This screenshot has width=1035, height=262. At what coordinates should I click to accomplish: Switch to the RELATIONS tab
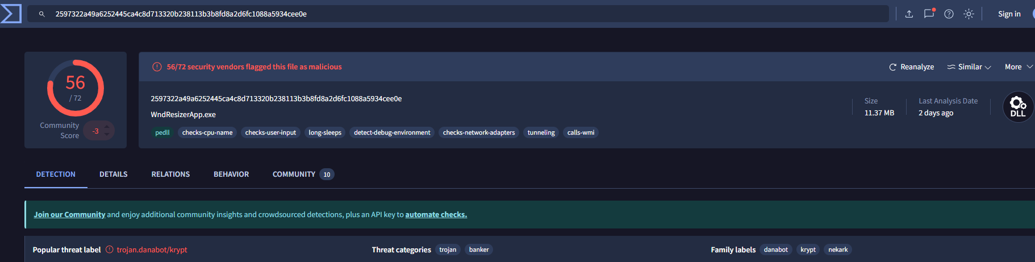click(170, 174)
